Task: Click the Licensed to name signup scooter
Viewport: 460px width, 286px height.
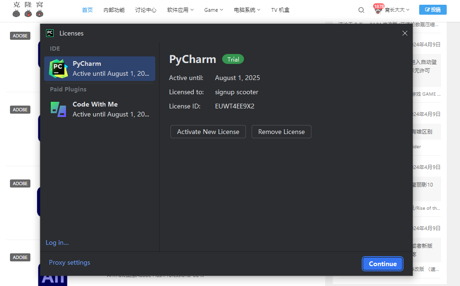Action: click(236, 92)
